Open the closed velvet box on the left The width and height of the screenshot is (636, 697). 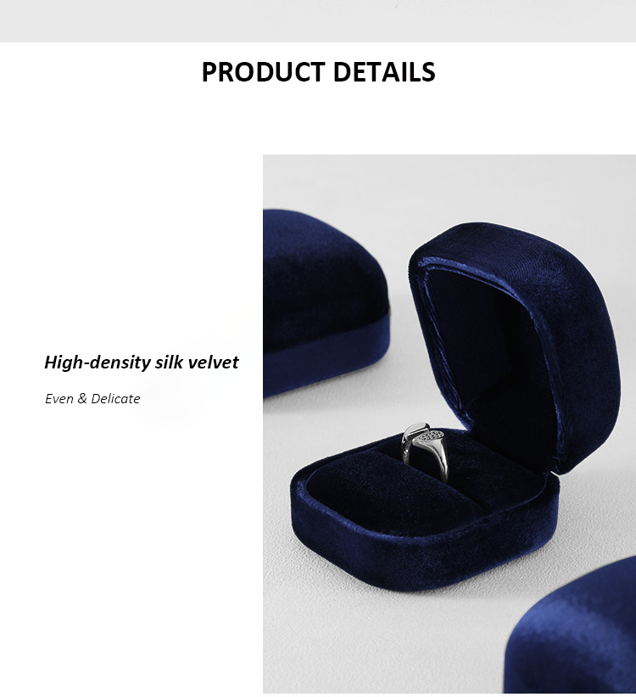click(x=326, y=302)
